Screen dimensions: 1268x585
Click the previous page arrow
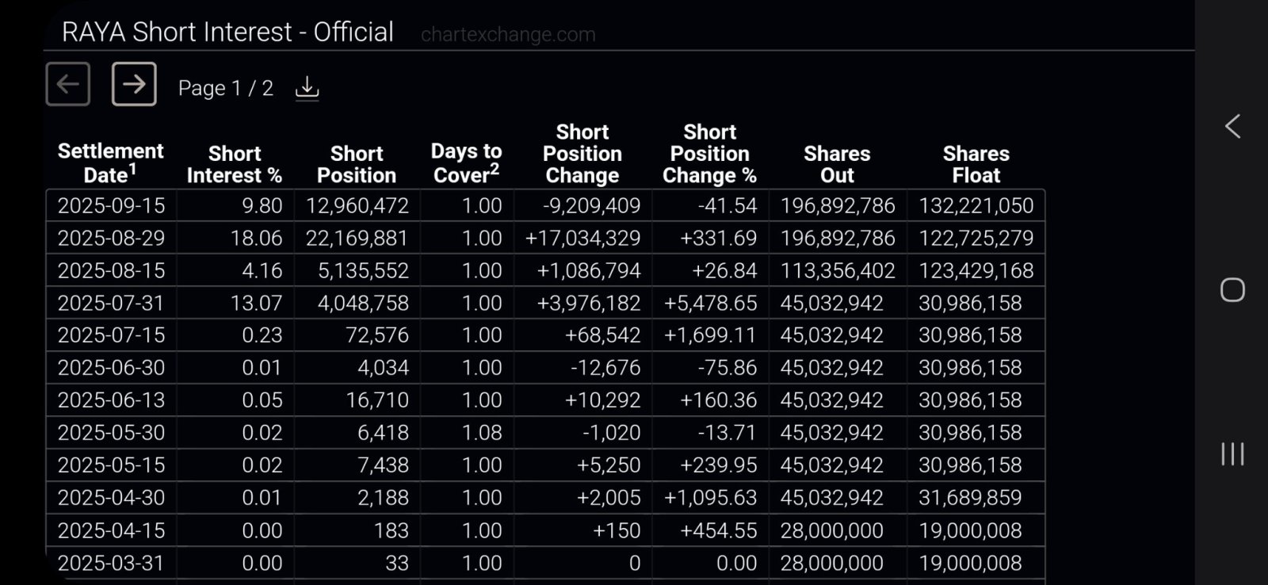coord(68,84)
